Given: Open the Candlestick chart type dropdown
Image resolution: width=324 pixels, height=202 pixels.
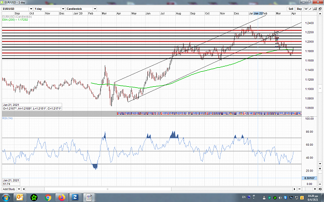Looking at the screenshot, I should pos(95,9).
